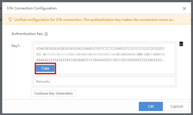The height and width of the screenshot is (115, 193).
Task: Click the Remarks input field
Action: coord(104,81)
